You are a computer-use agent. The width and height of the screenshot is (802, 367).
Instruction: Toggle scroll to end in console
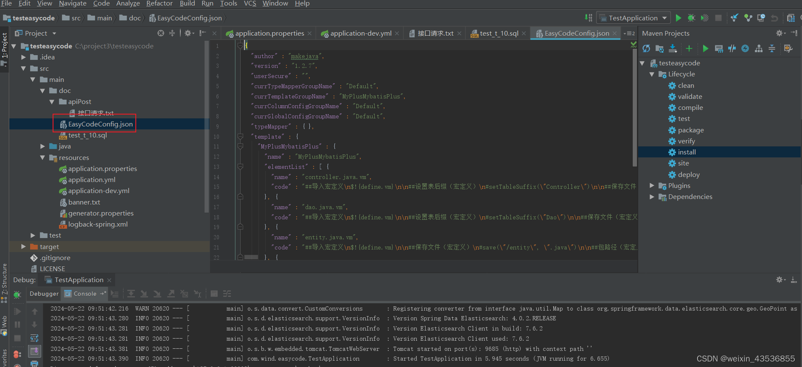[34, 351]
